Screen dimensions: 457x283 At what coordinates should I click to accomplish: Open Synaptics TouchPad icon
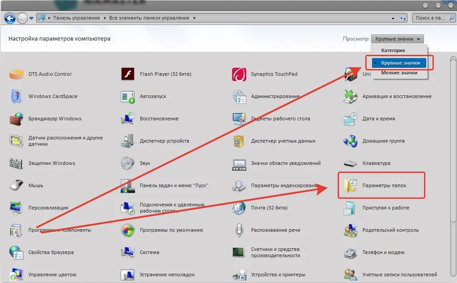239,74
